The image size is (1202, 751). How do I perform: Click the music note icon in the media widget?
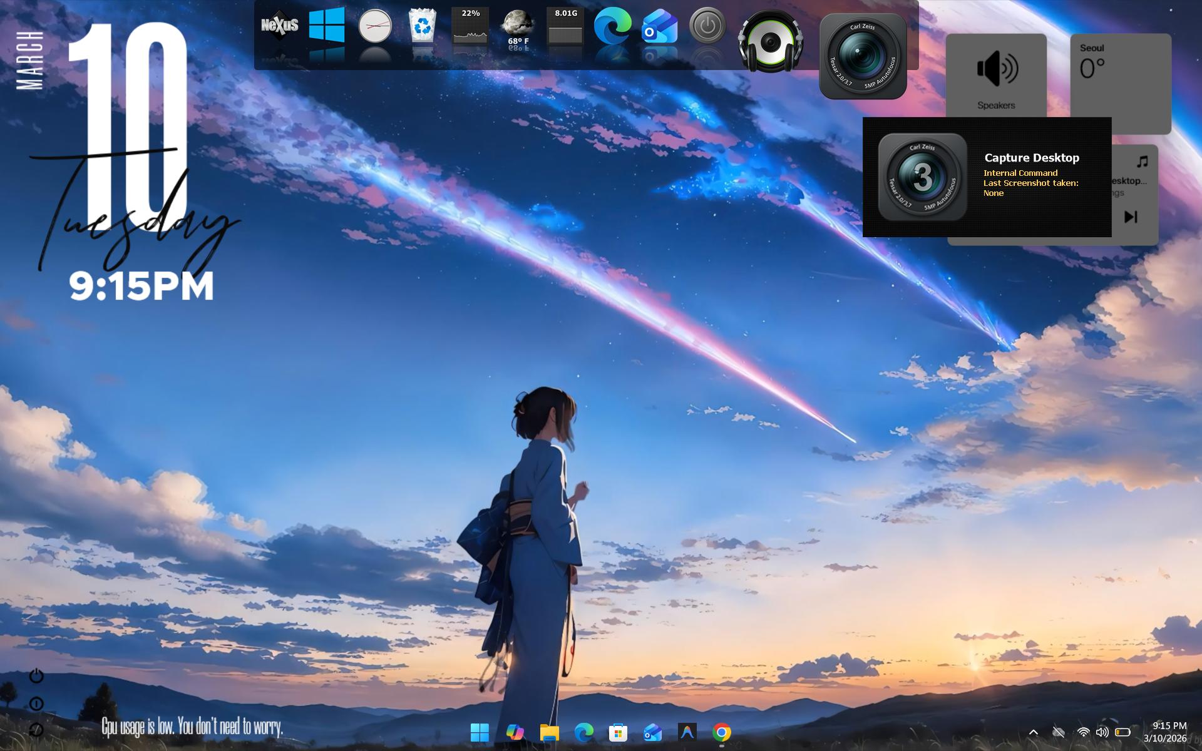(1143, 162)
